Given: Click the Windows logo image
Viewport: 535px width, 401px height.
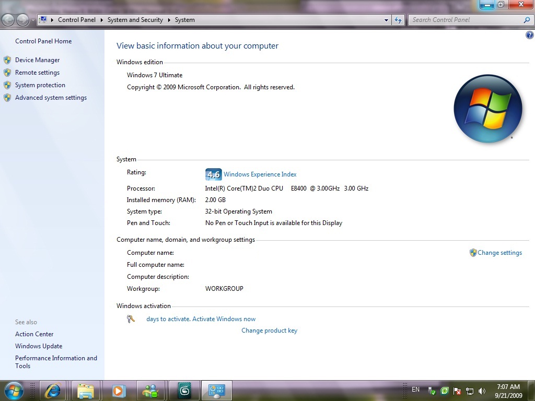Looking at the screenshot, I should (x=487, y=109).
